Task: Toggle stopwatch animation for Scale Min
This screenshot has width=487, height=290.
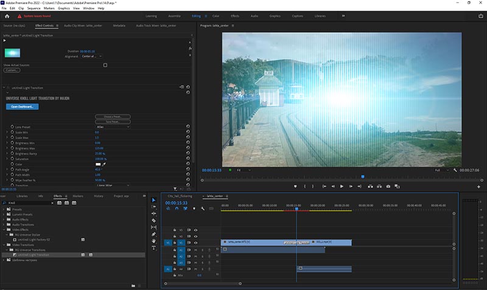Action: click(x=12, y=132)
